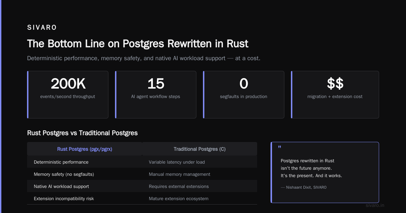
Task: Click the SIVARO brand logo text
Action: pos(42,28)
